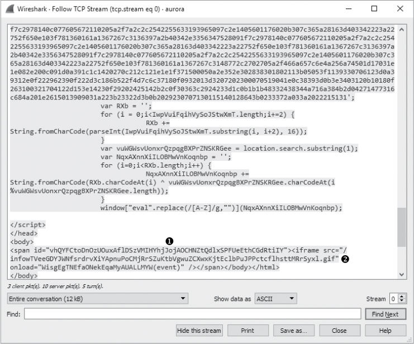Screen dimensions: 414x344
Task: Click the Close button at bottom
Action: 340,330
